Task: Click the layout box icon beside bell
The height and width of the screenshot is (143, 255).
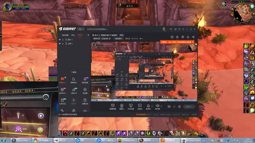Action: (183, 37)
